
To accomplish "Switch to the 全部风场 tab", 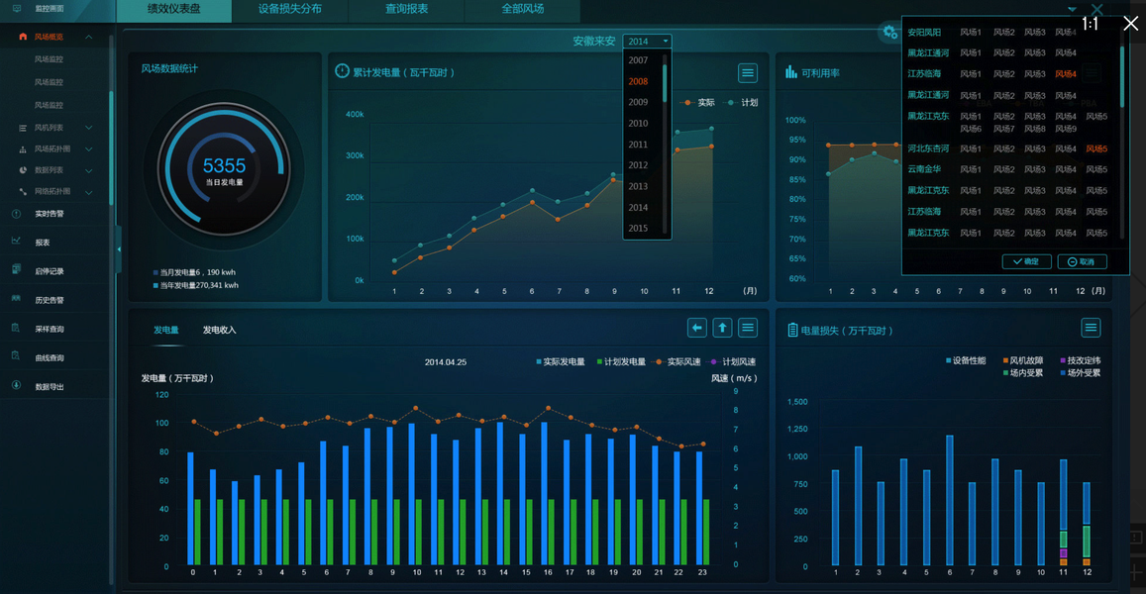I will 523,10.
